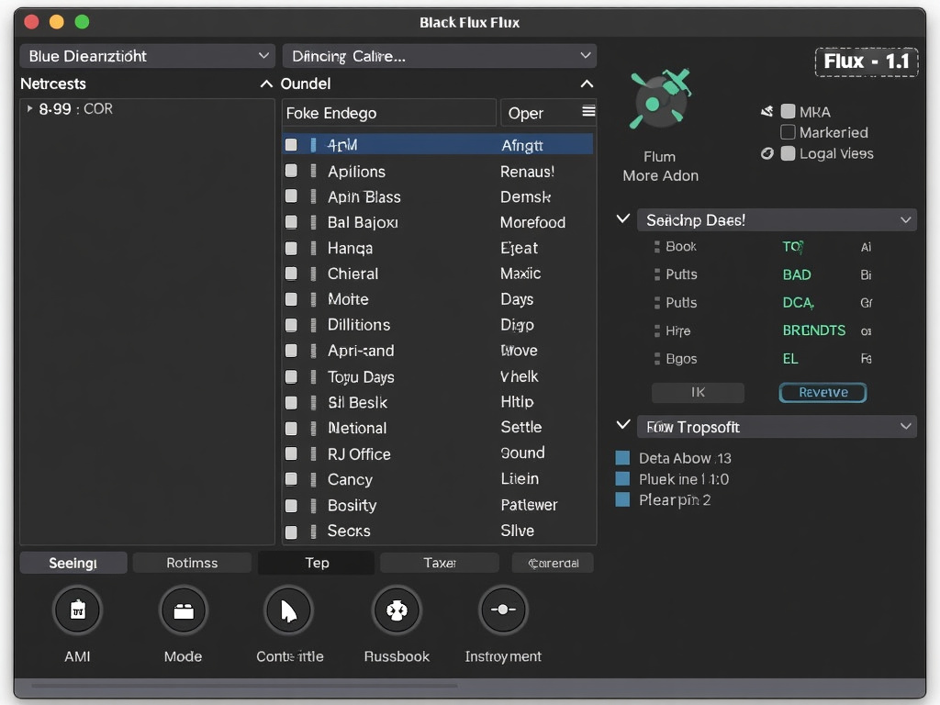This screenshot has height=705, width=940.
Task: Click the drag handle of Book row
Action: [x=657, y=246]
